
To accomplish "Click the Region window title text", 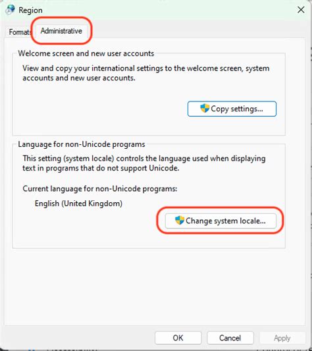I will coord(30,11).
